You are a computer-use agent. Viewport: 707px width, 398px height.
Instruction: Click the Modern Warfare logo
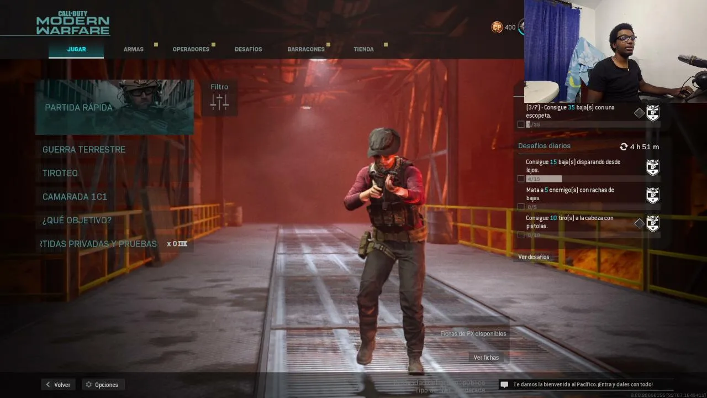73,23
